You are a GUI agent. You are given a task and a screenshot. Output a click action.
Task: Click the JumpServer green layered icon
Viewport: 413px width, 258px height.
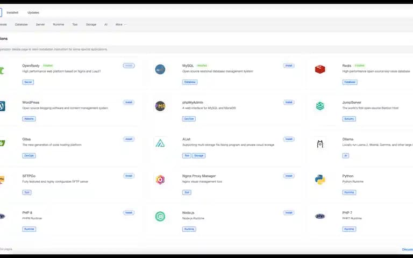pos(320,106)
